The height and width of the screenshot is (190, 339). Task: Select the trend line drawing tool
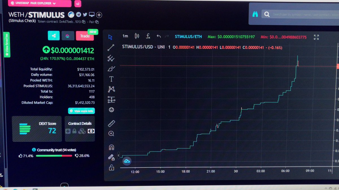(111, 48)
